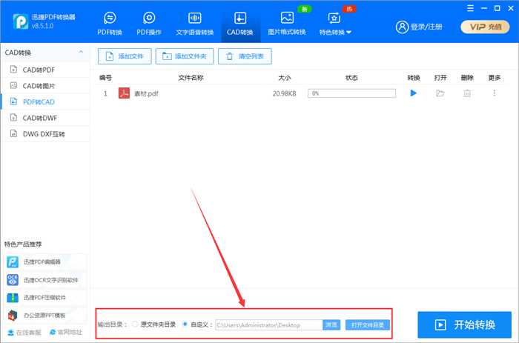Open 迅捷PDF编辑器 recommendation
519x343 pixels.
[45, 262]
